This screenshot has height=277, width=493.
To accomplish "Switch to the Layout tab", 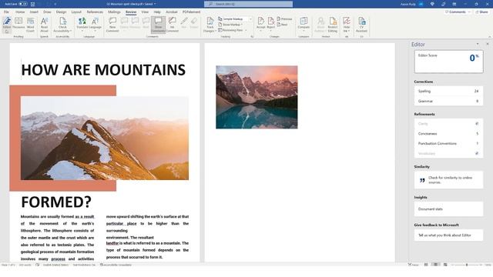I will [x=76, y=12].
